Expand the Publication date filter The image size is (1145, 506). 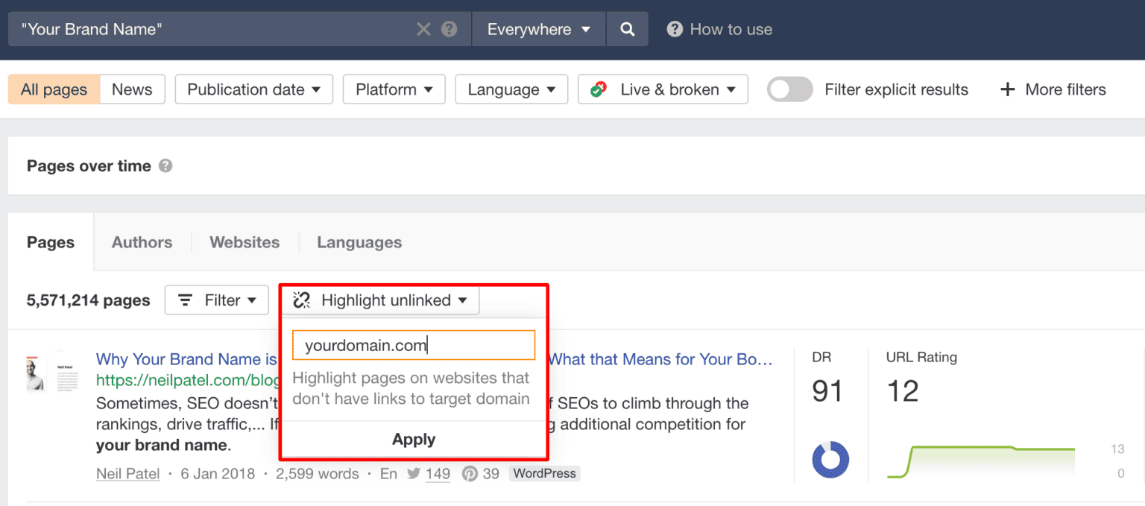click(x=254, y=90)
